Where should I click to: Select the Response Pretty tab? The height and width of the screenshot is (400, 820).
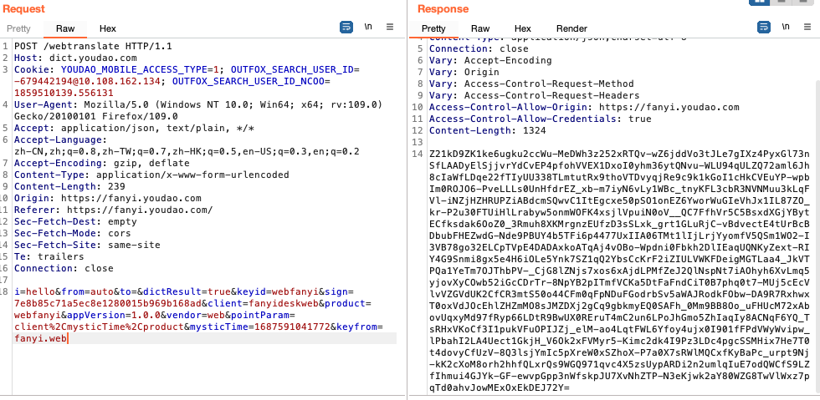point(433,28)
